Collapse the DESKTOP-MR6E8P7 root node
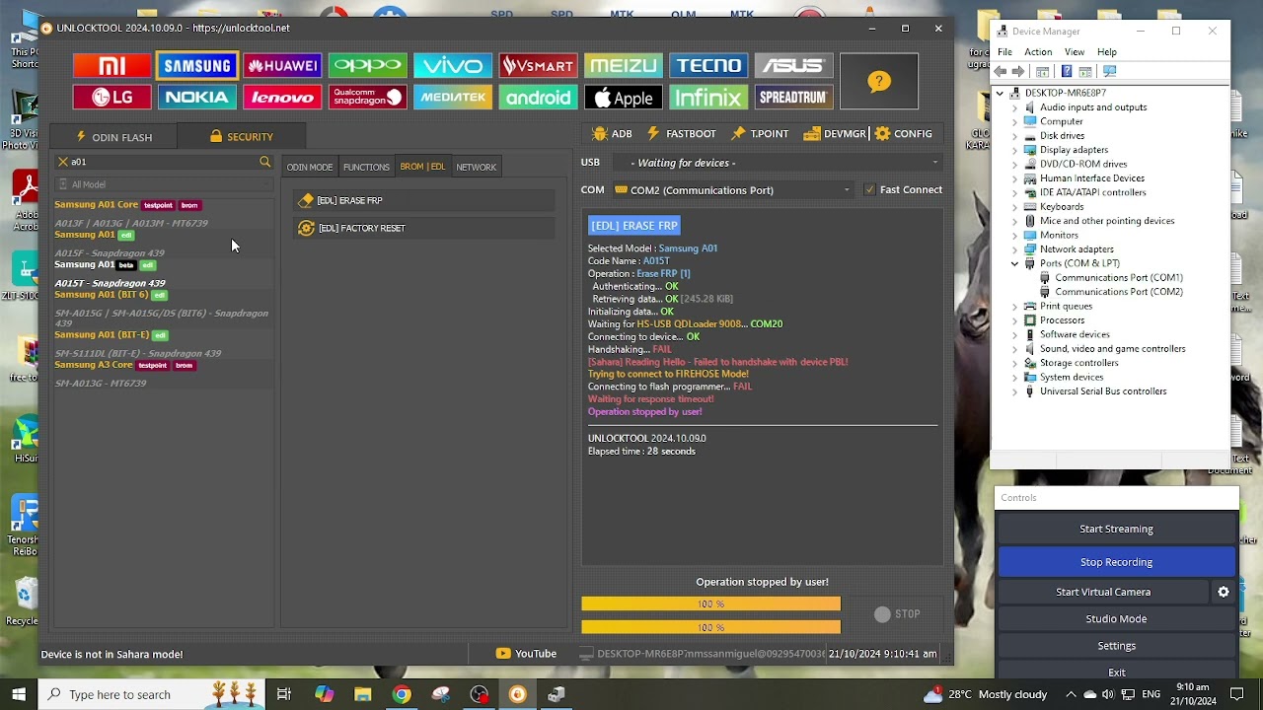1263x710 pixels. click(x=1000, y=93)
